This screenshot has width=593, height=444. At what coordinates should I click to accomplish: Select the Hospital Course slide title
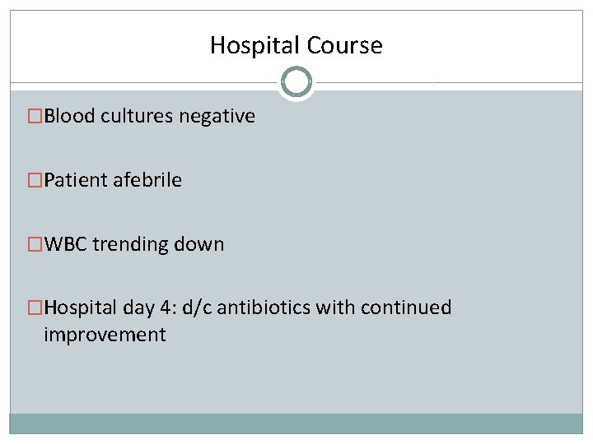(x=296, y=44)
